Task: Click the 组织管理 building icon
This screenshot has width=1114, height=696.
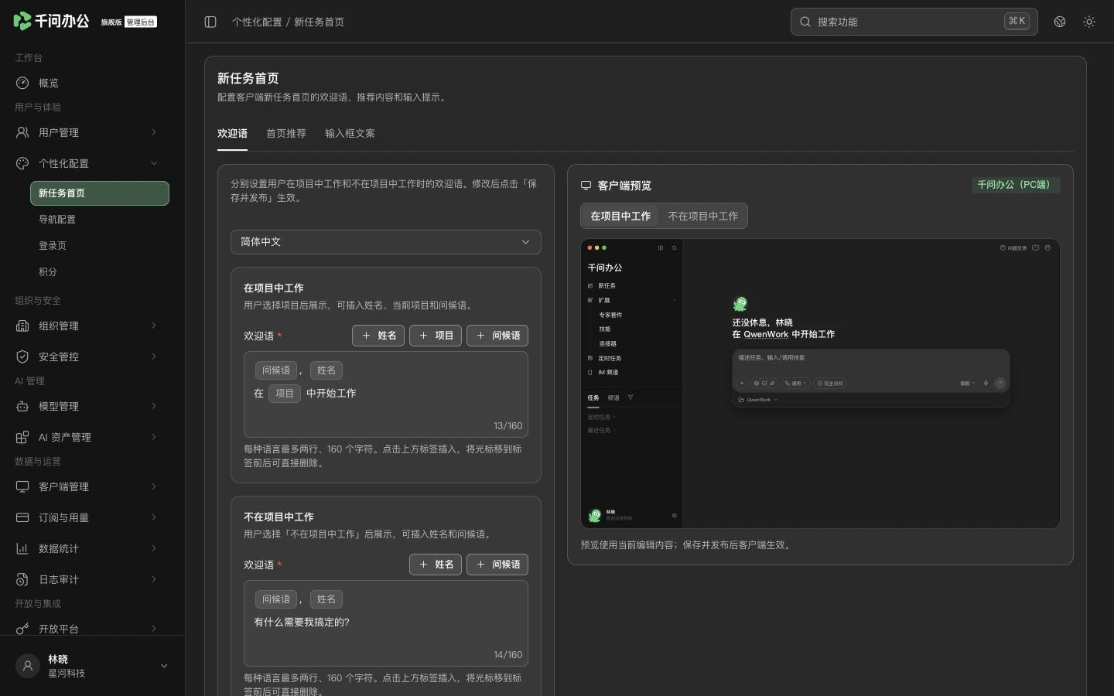Action: [x=22, y=326]
